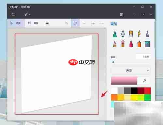
Task: Activate the Eyedropper color picker
Action: pyautogui.click(x=144, y=81)
